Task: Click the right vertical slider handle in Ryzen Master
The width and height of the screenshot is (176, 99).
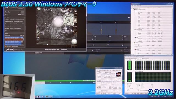Action: click(116, 30)
